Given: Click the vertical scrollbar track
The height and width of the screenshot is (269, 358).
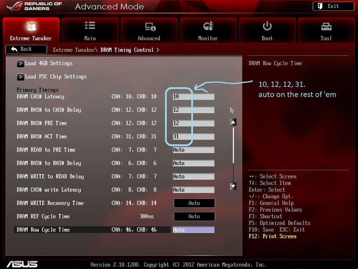Looking at the screenshot, I should [x=233, y=154].
